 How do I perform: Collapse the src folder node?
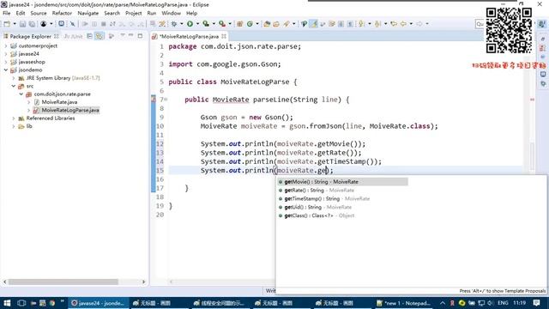14,86
